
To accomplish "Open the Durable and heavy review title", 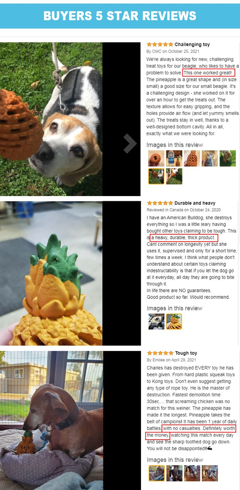I will [195, 203].
